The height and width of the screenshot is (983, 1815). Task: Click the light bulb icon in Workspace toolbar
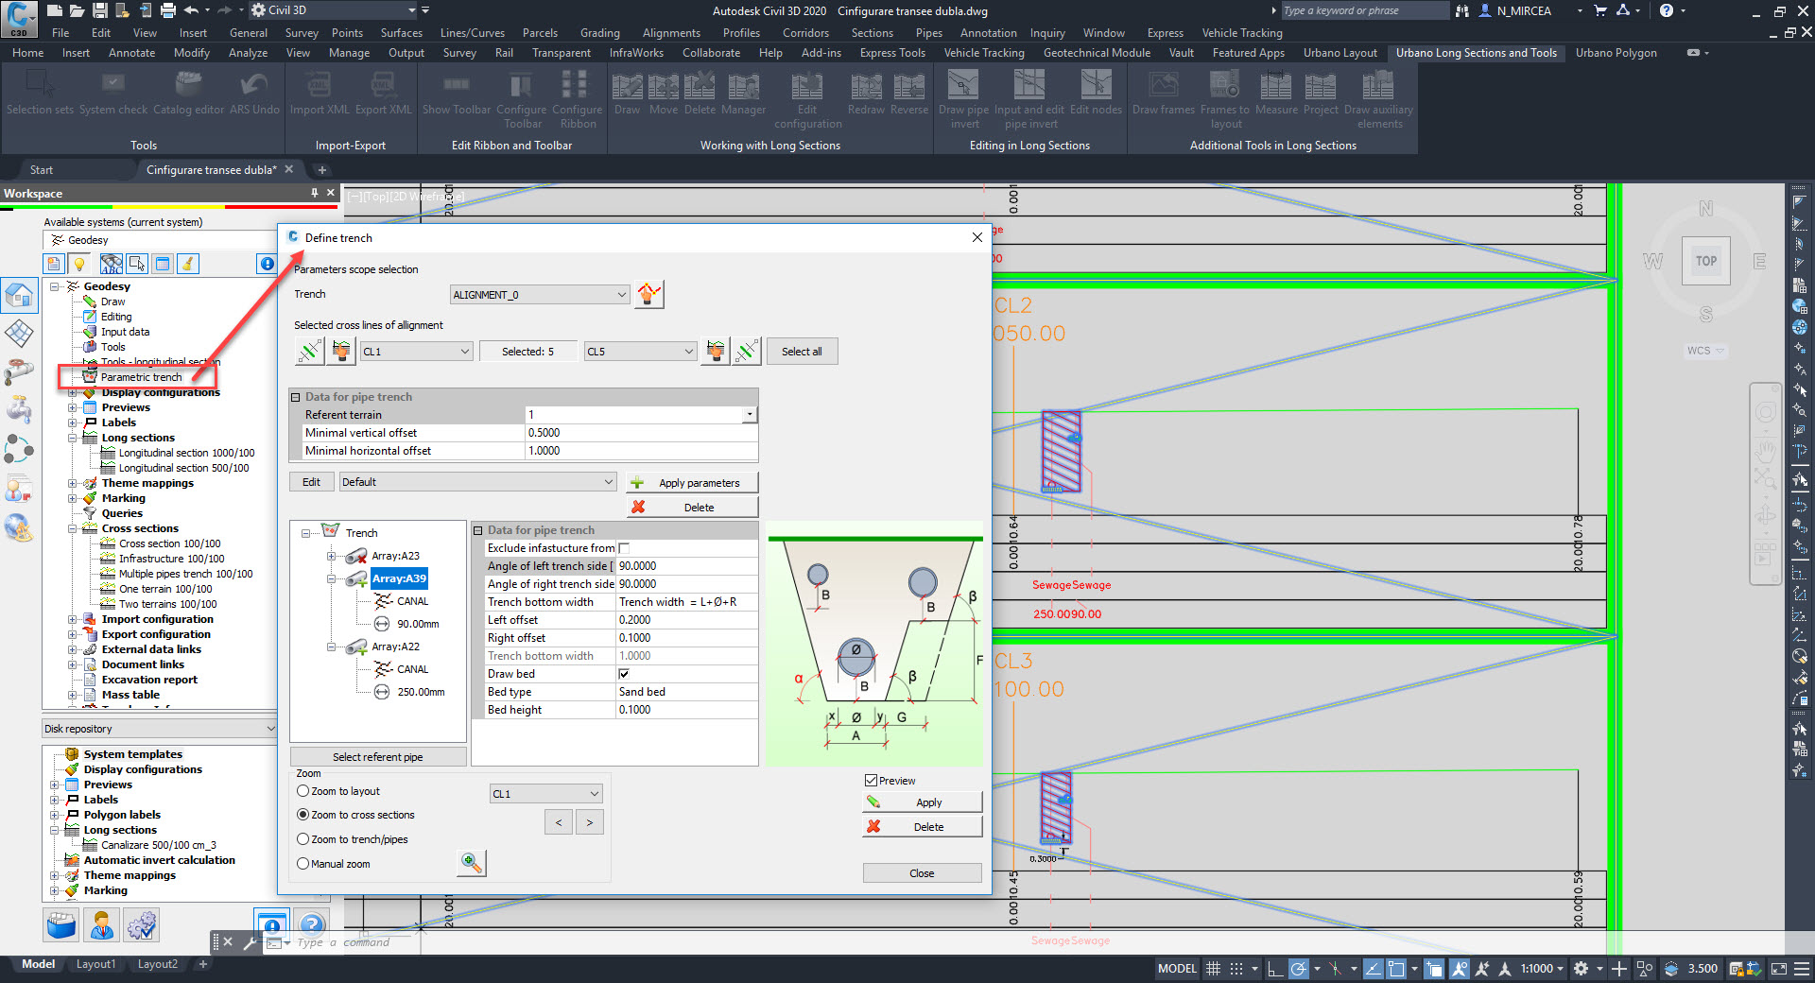pyautogui.click(x=79, y=264)
